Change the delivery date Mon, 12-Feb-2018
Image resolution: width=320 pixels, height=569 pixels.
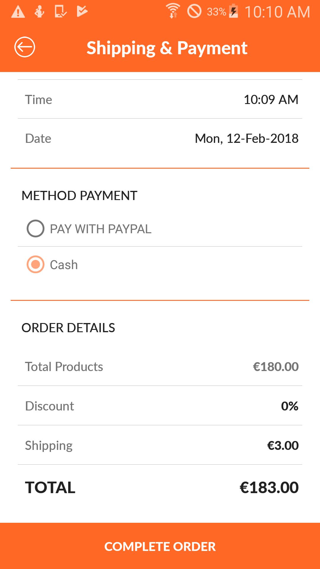click(247, 138)
